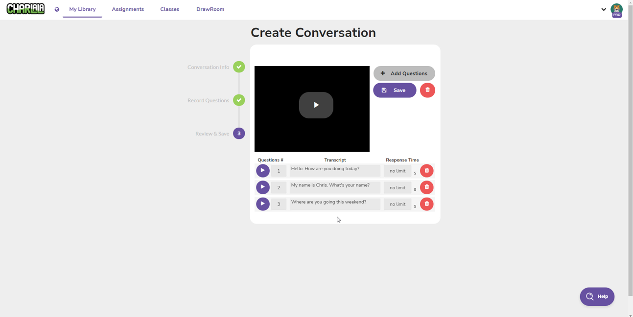This screenshot has width=633, height=317.
Task: Click the Record Questions step checkmark
Action: click(239, 100)
